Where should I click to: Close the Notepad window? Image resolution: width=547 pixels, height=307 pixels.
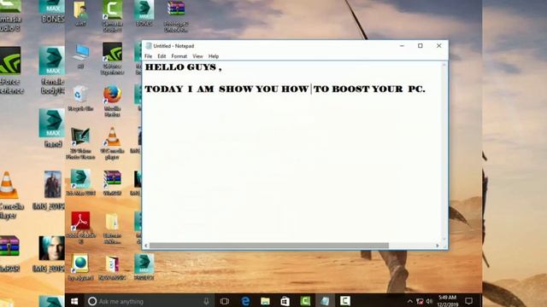tap(438, 46)
